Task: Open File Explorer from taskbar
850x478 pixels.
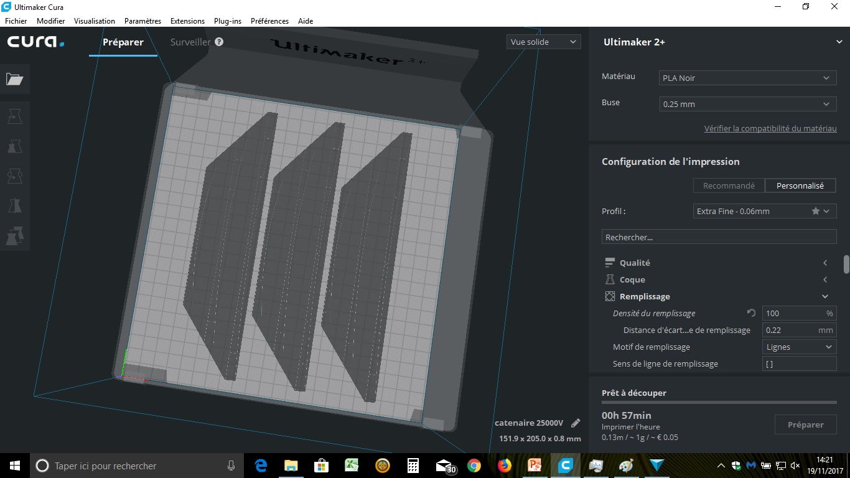Action: pyautogui.click(x=291, y=466)
